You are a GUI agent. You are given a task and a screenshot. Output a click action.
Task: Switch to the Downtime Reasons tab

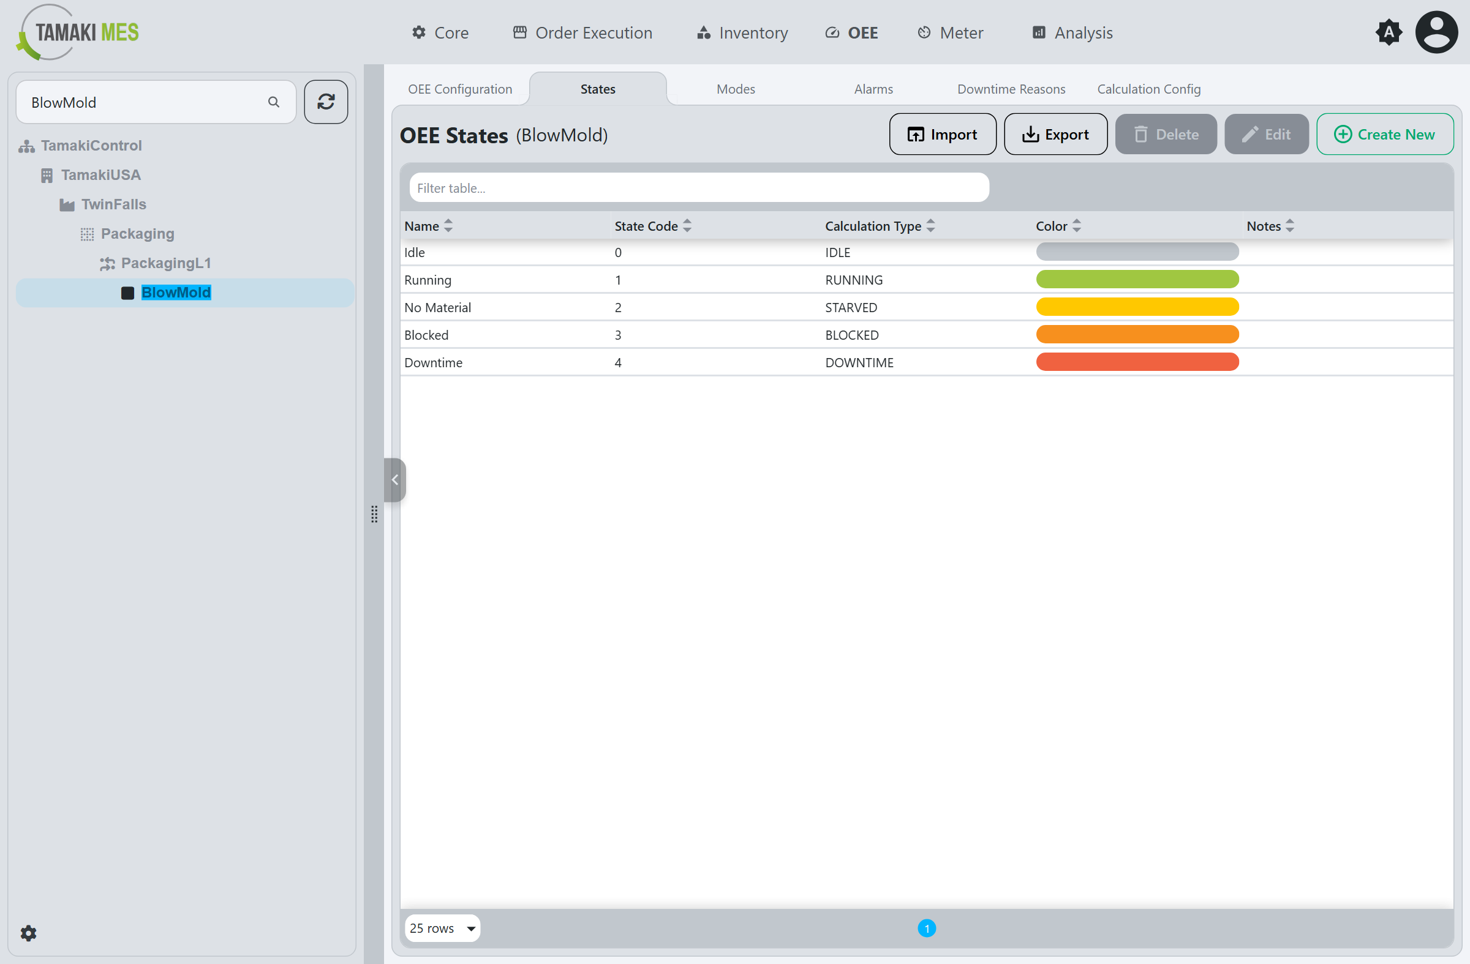pos(1011,89)
